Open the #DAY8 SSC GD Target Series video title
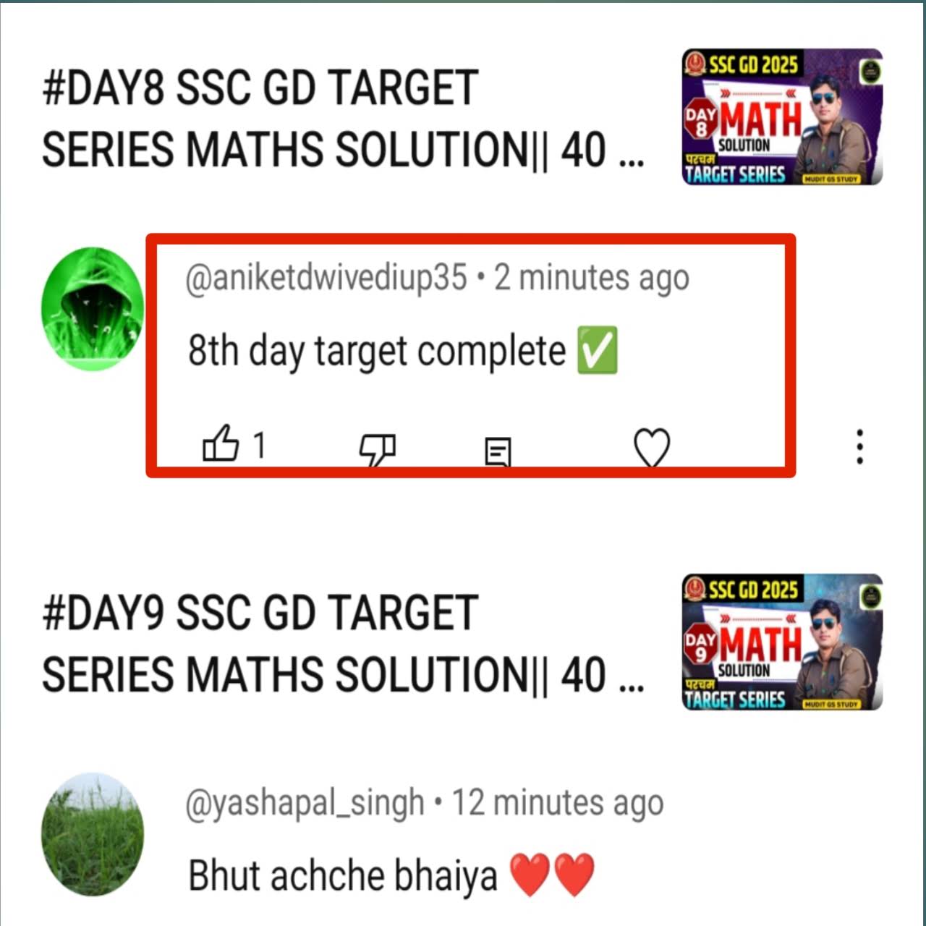The width and height of the screenshot is (926, 926). [343, 119]
